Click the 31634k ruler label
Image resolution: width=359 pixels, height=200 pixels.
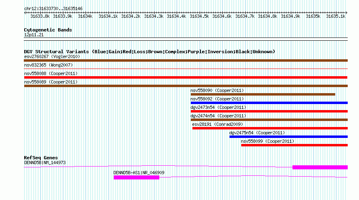pos(85,16)
